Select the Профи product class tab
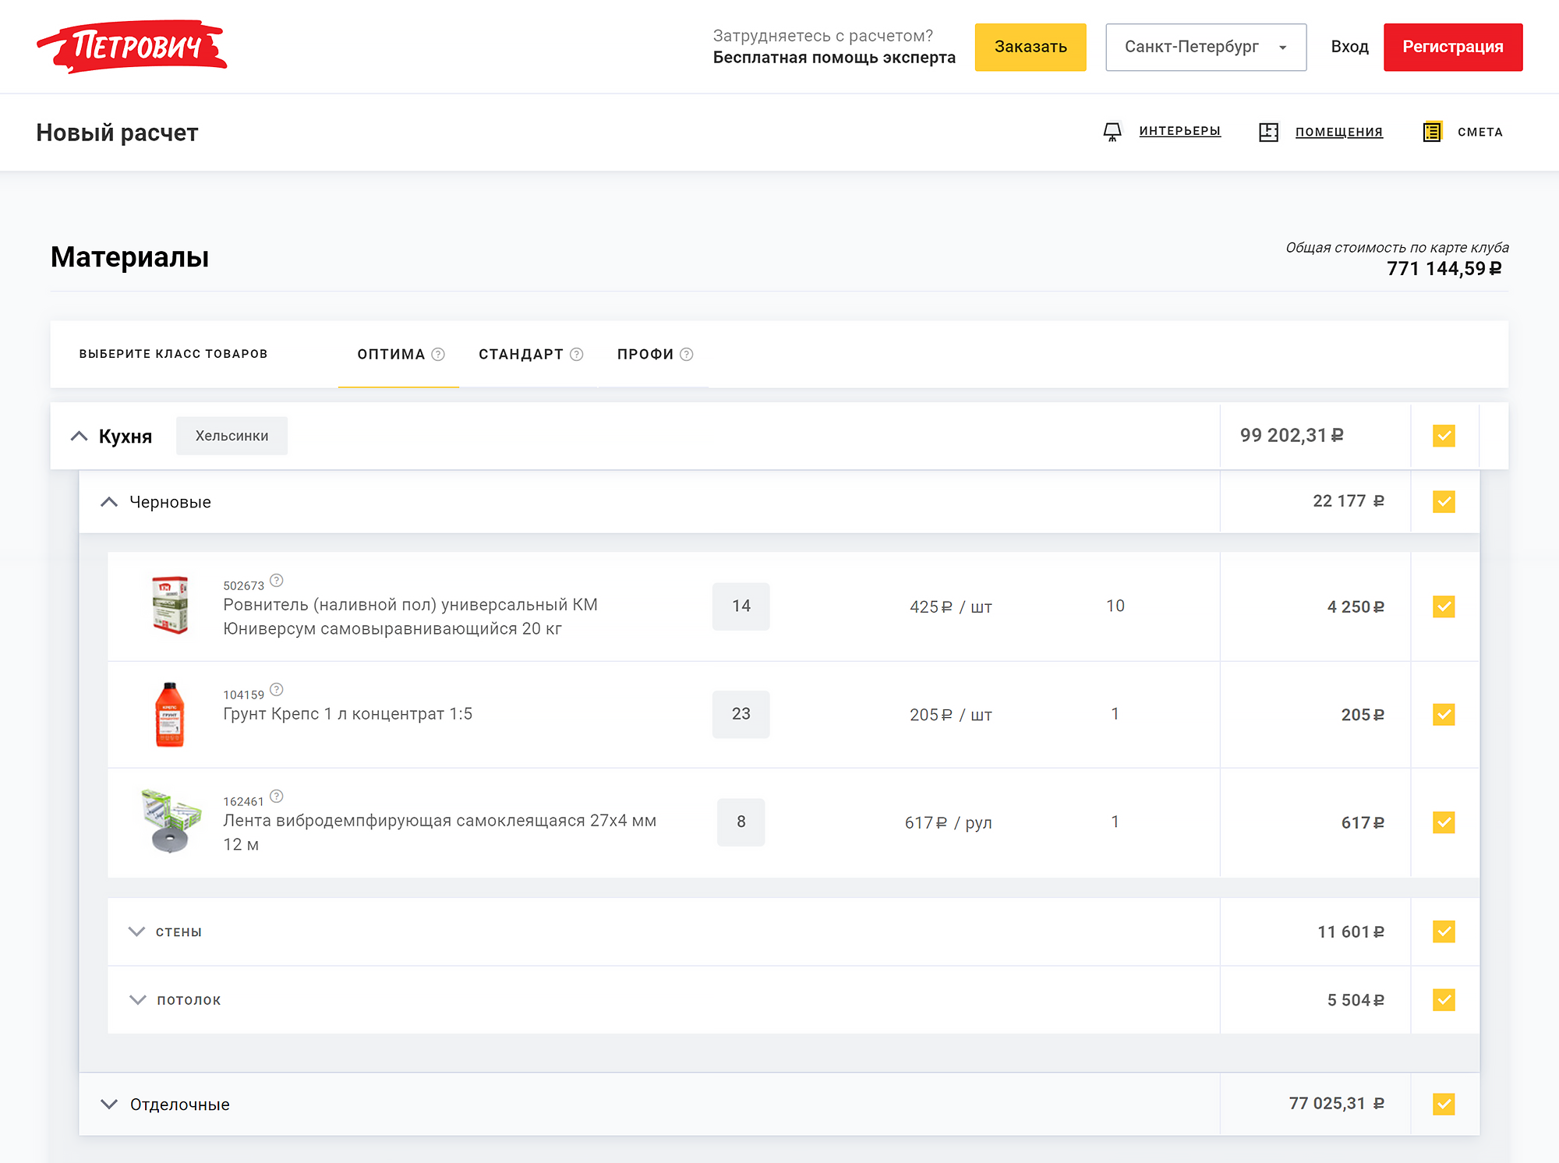 click(x=654, y=355)
